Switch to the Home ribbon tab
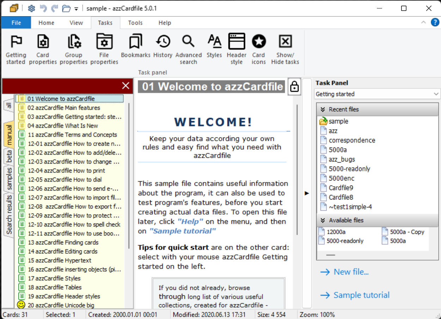The image size is (441, 319). (x=47, y=23)
